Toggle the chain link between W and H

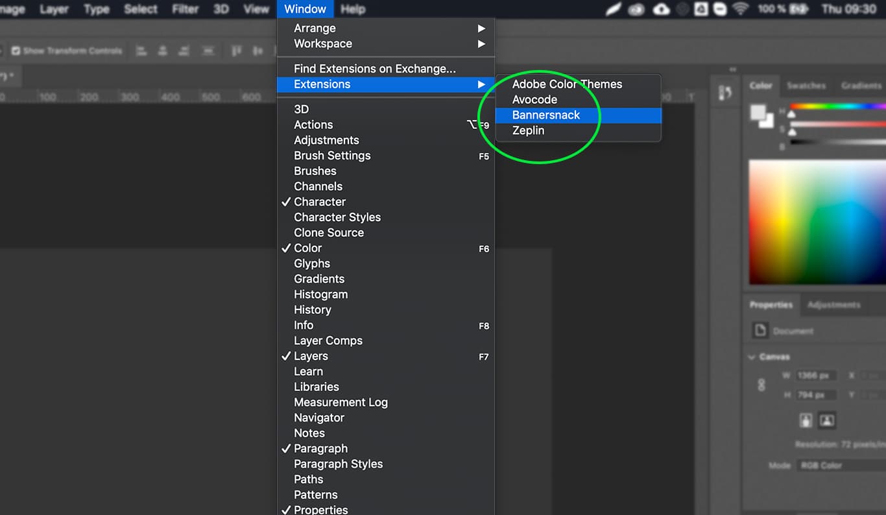[761, 385]
